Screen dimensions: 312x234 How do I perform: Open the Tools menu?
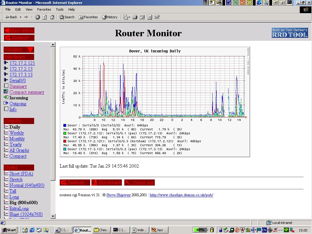click(60, 9)
